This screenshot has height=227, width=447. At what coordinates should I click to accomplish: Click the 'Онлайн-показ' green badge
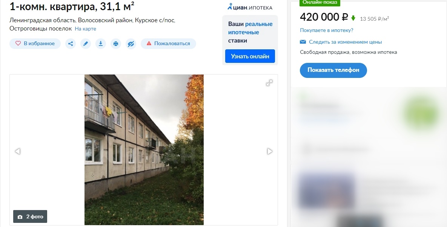320,3
